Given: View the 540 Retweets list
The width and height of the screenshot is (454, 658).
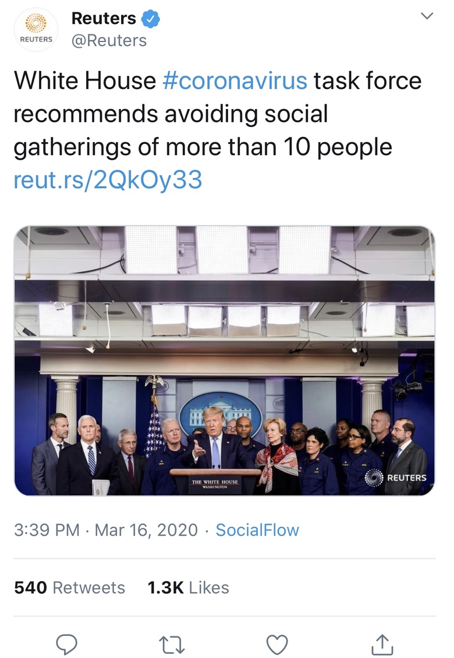Looking at the screenshot, I should coord(70,587).
